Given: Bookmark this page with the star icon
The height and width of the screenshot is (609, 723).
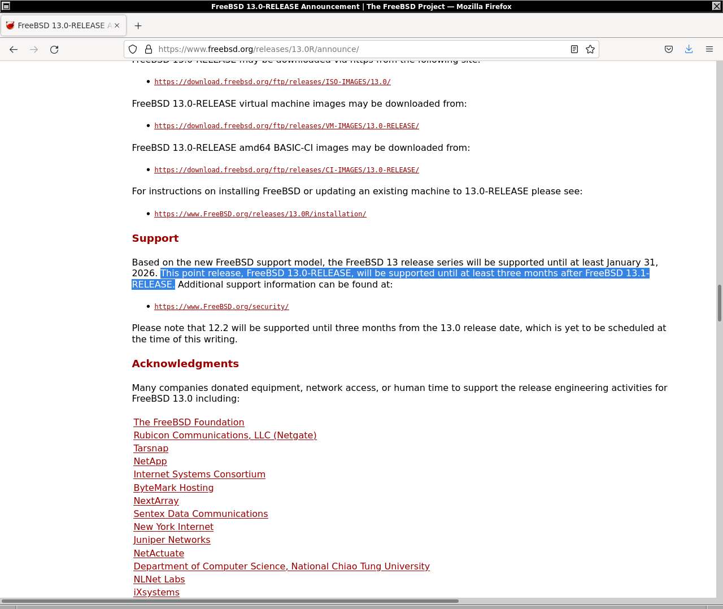Looking at the screenshot, I should [590, 49].
